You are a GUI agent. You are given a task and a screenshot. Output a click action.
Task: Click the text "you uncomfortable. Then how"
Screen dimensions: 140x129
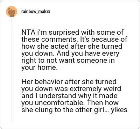(70, 103)
